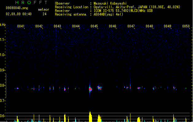The image size is (193, 122).
Task: Select the file name 09090840.png
Action: 17,8
